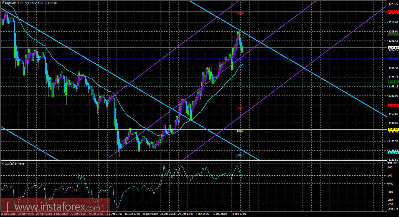The height and width of the screenshot is (217, 399).
Task: Click the 1132.70 value on price axis
Action: coord(393,142)
